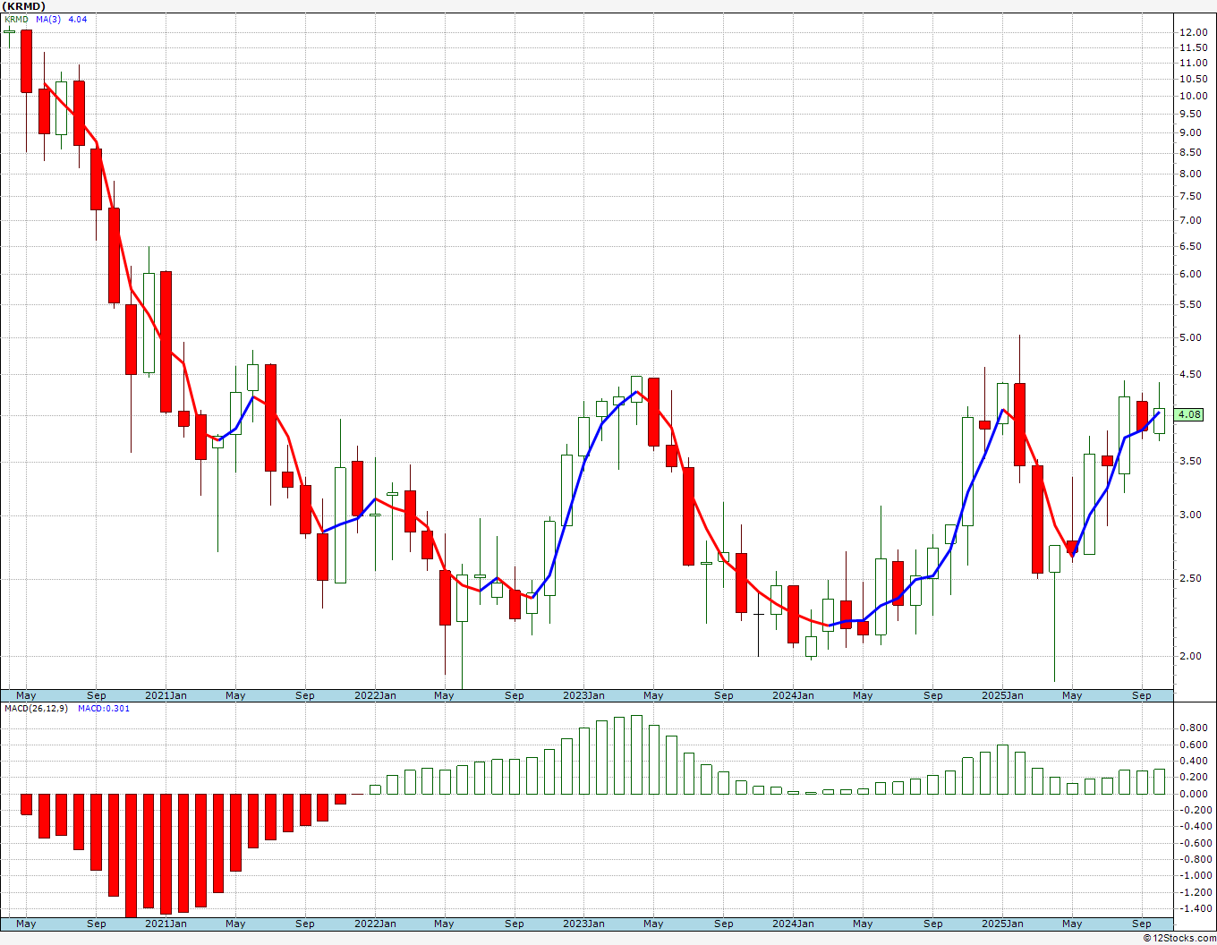This screenshot has height=945, width=1217.
Task: Select the 6.00 price axis label
Action: [1190, 274]
